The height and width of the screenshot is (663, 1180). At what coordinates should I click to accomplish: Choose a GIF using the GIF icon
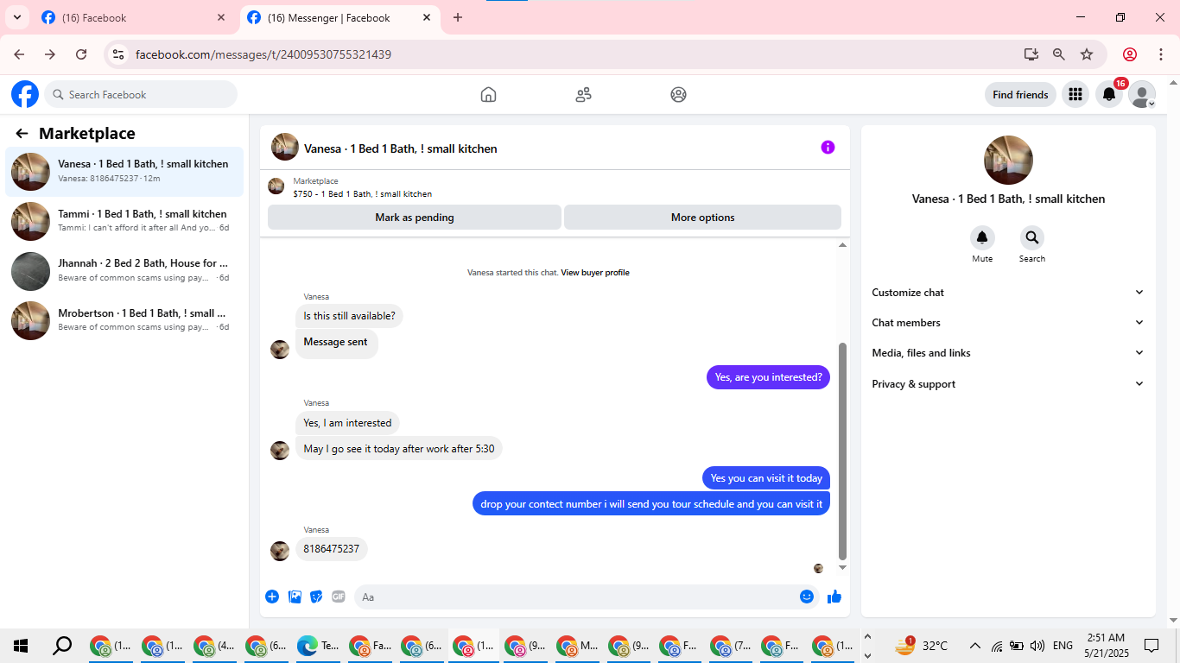[339, 597]
